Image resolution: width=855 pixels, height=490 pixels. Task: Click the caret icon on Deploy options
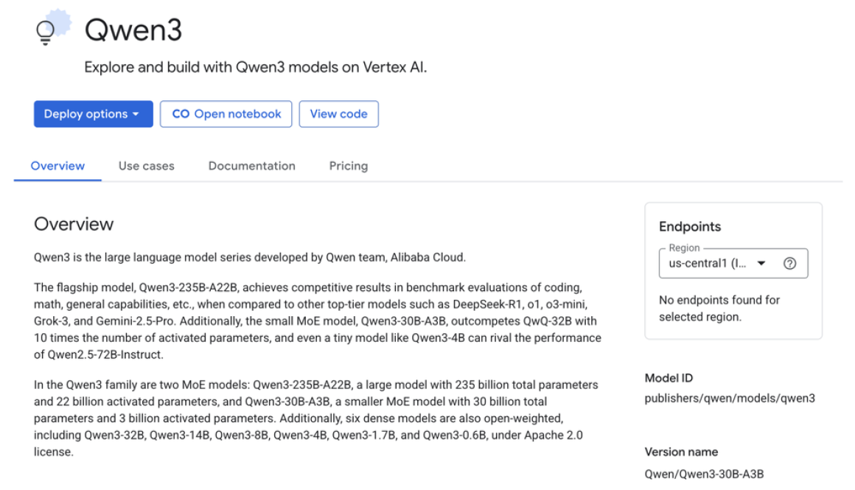click(x=136, y=113)
